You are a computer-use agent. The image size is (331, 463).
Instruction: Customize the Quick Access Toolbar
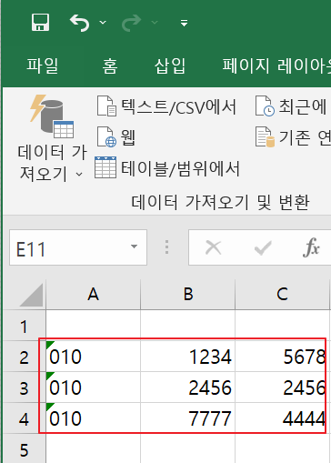click(184, 23)
